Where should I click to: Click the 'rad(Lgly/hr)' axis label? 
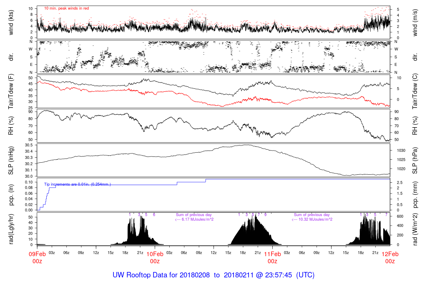(11, 229)
